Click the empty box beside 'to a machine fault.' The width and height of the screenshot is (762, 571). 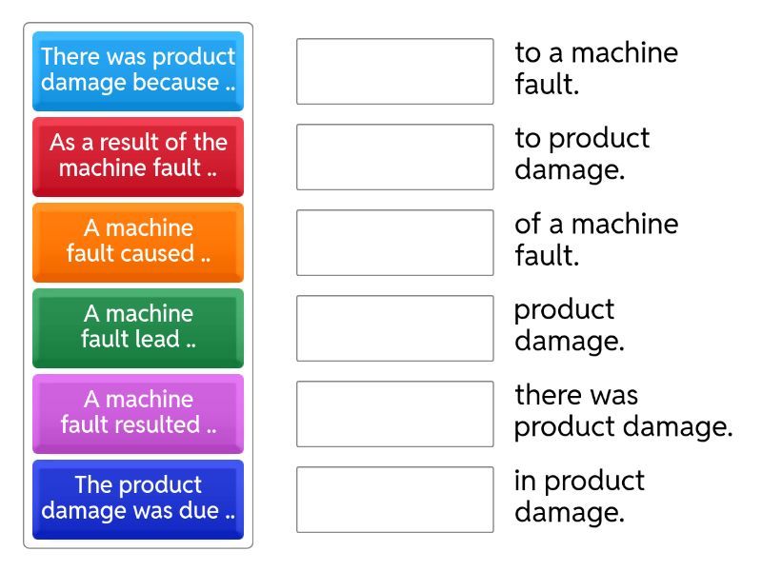[395, 71]
